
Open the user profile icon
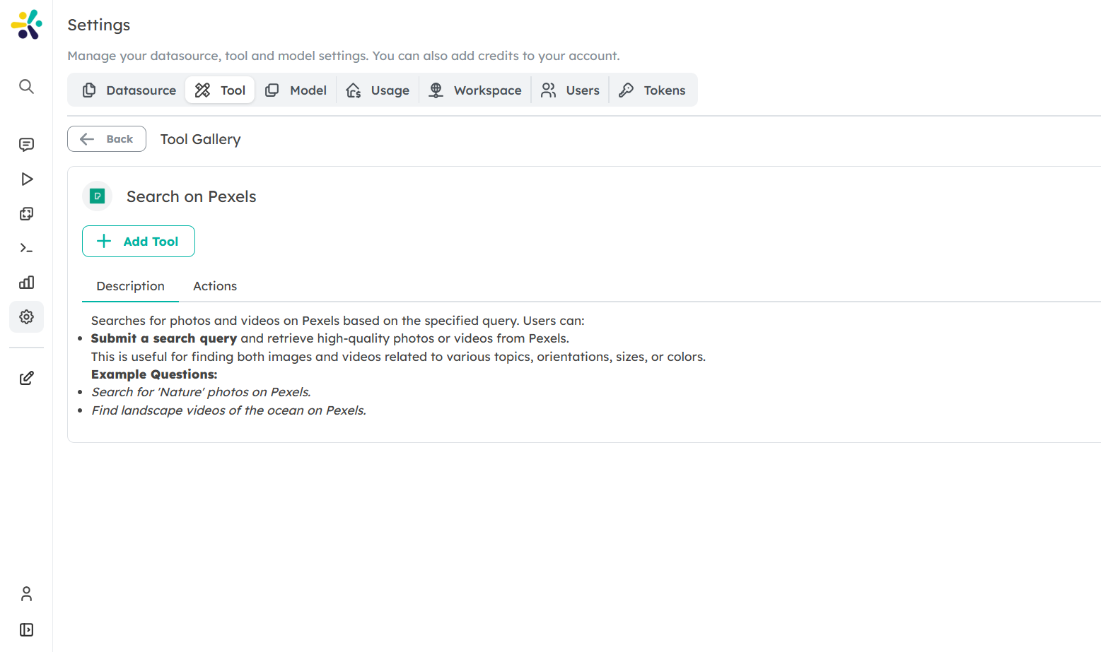point(26,594)
